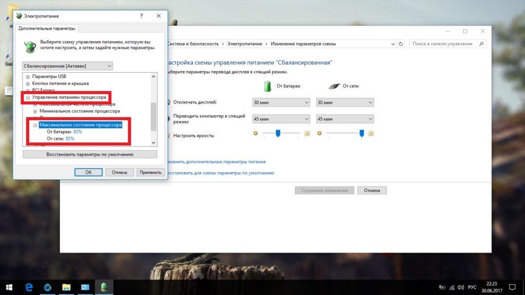Select Кнопки питания и крышка row
The image size is (525, 295).
(x=60, y=83)
